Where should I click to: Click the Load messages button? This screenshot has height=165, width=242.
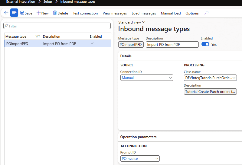click(x=144, y=13)
